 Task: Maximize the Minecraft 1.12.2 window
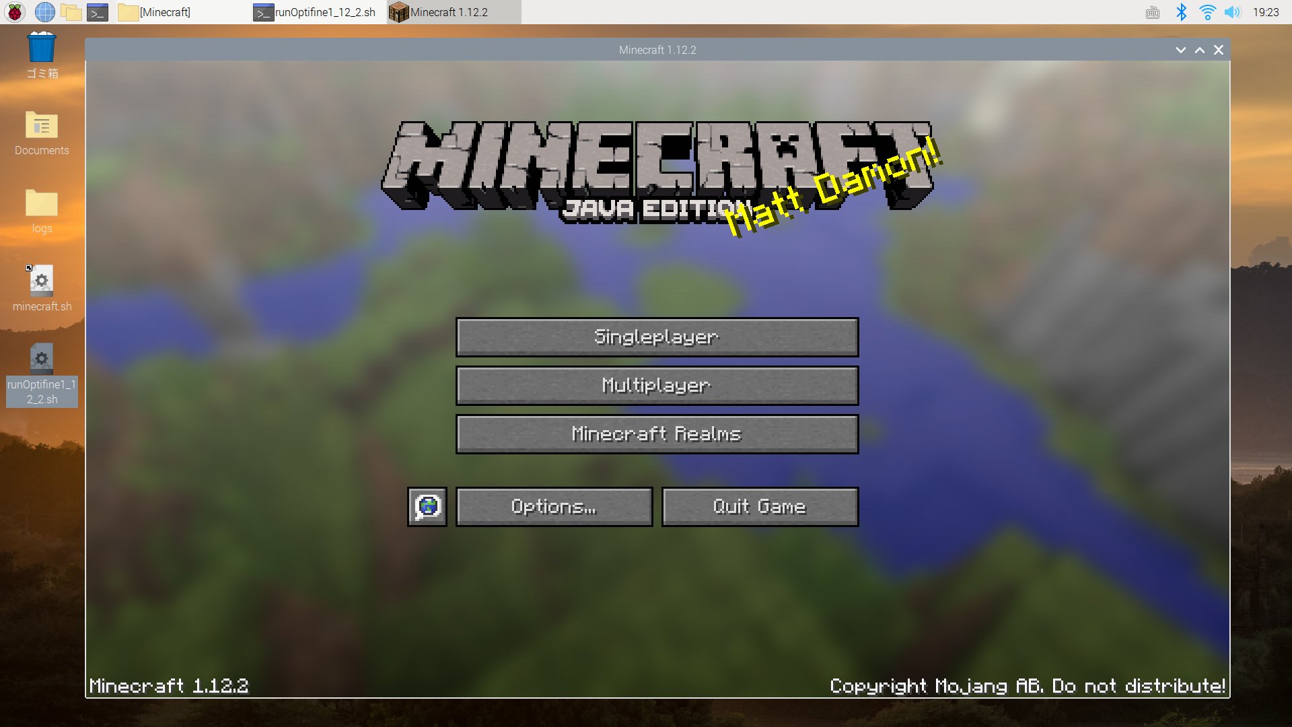[x=1199, y=50]
